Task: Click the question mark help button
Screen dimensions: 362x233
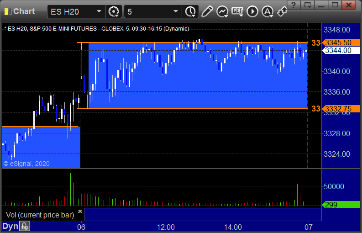Action: tap(294, 5)
